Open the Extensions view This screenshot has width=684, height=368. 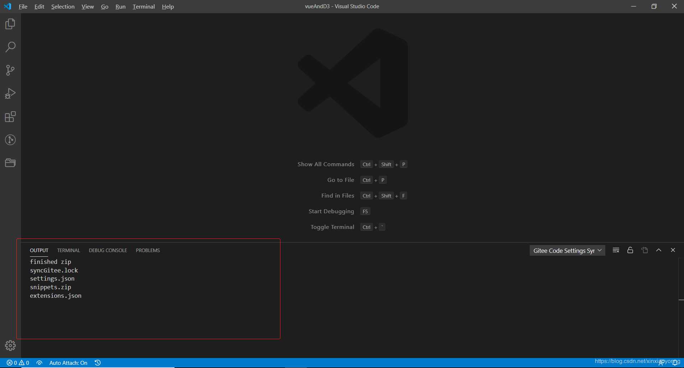[x=10, y=117]
